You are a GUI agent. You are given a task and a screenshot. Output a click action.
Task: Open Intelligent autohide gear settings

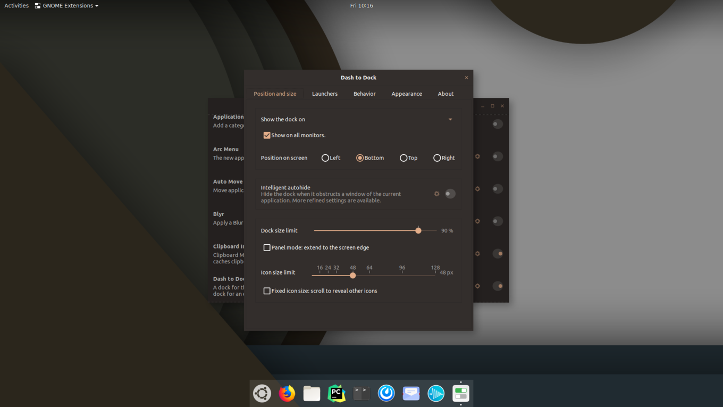437,194
